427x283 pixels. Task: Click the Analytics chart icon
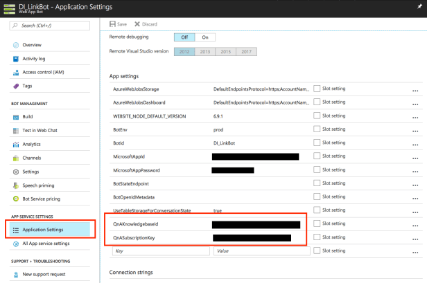tap(15, 145)
